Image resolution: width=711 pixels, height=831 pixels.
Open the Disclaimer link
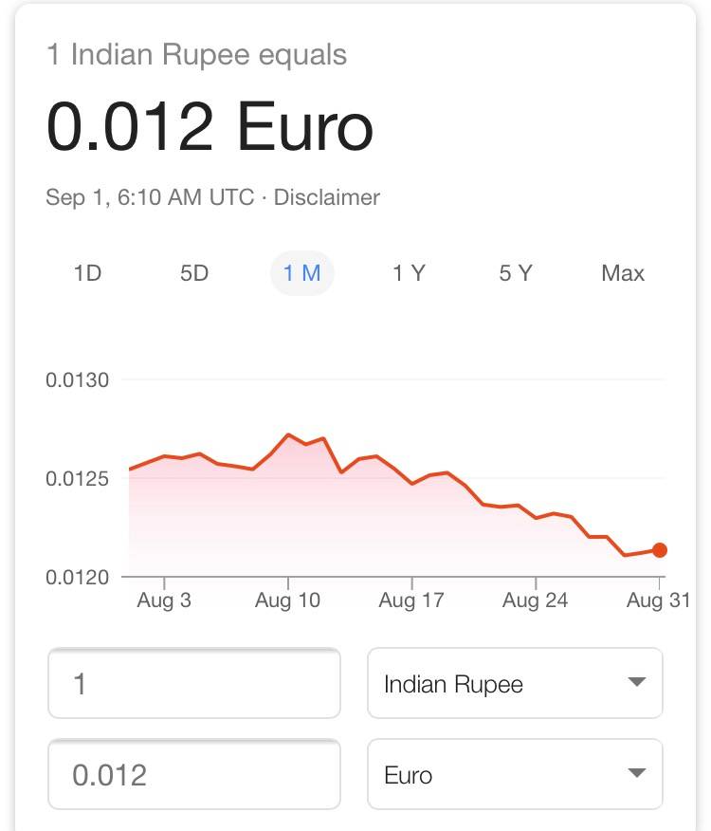[x=327, y=197]
